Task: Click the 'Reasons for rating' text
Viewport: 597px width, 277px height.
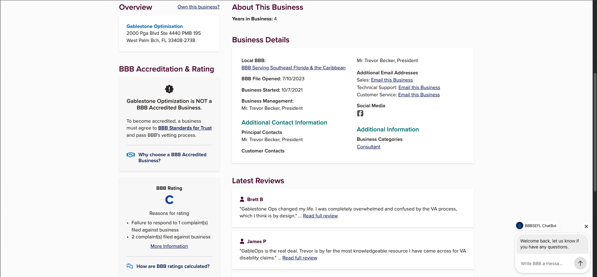Action: [x=169, y=213]
